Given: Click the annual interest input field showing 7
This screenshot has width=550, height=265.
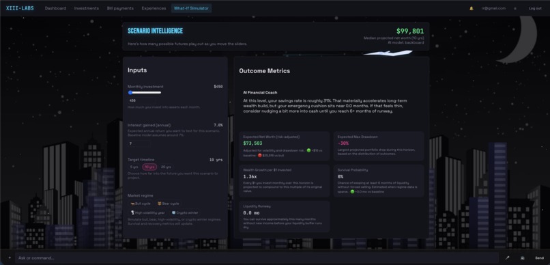Looking at the screenshot, I should point(139,143).
